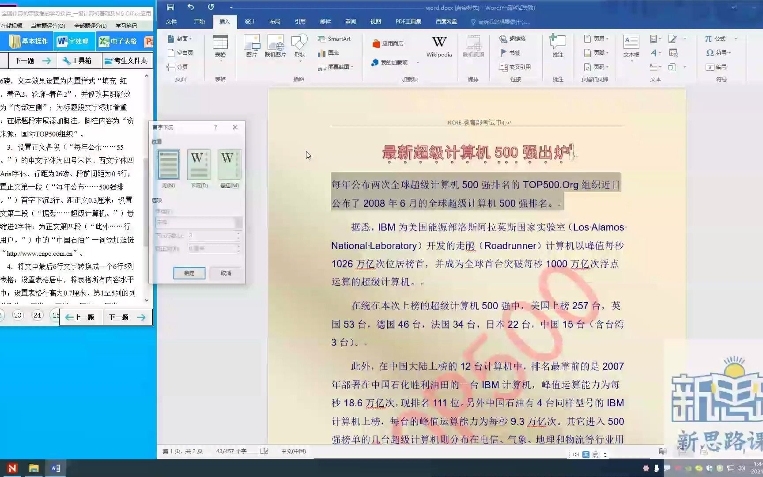Switch to the 邮件 ribbon tab
This screenshot has height=477, width=763.
point(325,21)
